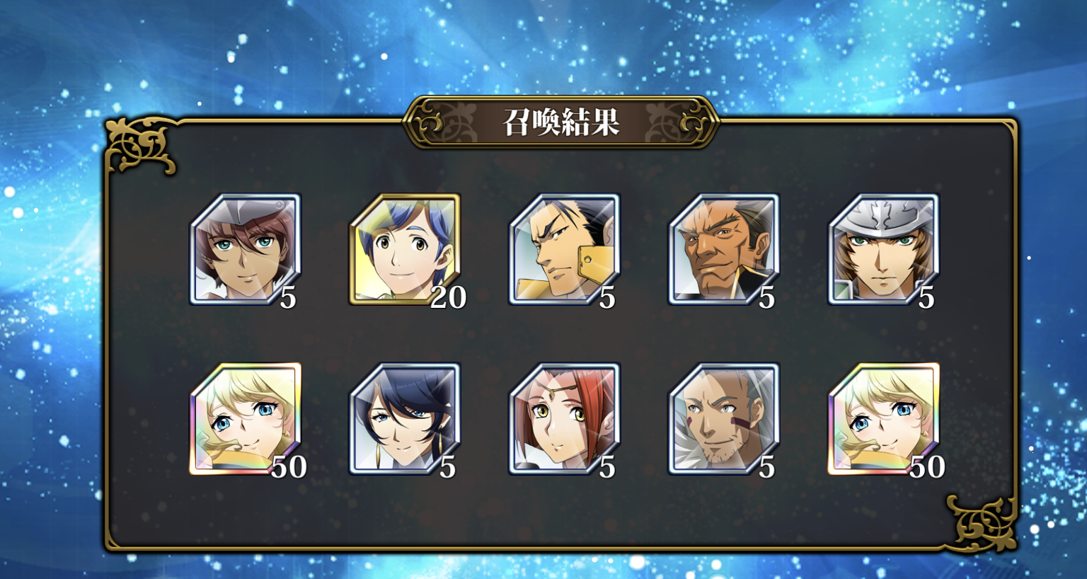Select the red-haired character with forehead circlet
1087x579 pixels.
565,418
